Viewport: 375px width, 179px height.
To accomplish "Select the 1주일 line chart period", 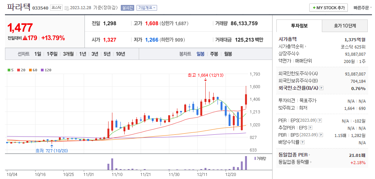I will point(52,54).
